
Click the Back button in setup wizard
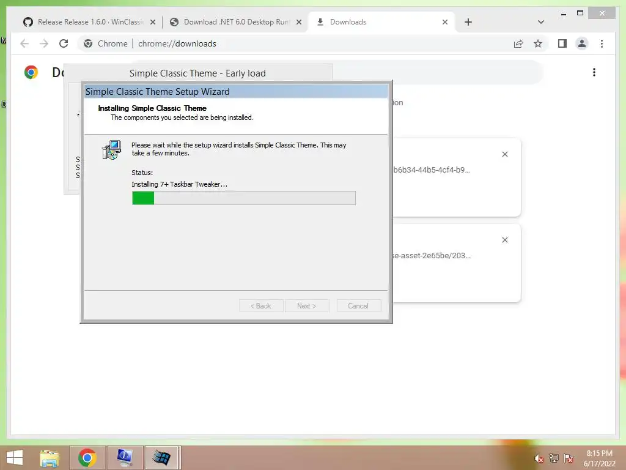pyautogui.click(x=261, y=306)
